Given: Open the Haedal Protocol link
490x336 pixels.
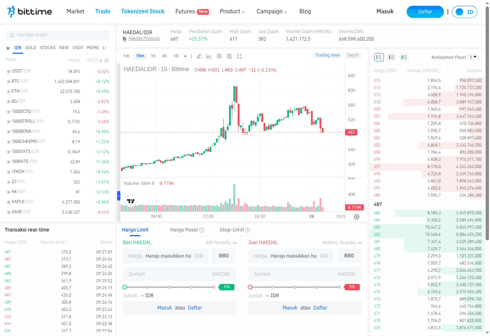Looking at the screenshot, I should (144, 39).
